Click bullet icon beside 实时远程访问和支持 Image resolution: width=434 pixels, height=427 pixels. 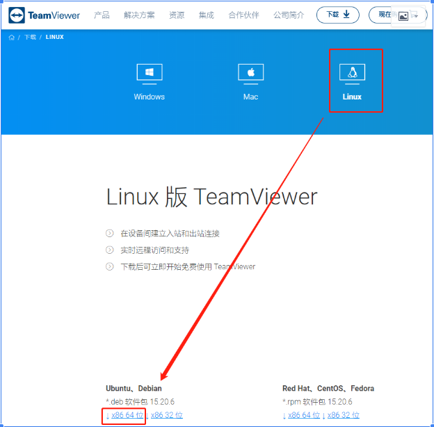click(110, 250)
